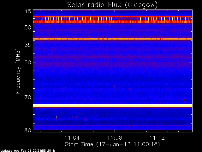Click the '45' frequency tick label
Viewport: 202px width, 152px height.
pyautogui.click(x=28, y=12)
